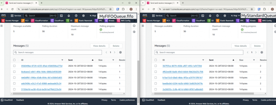276x105 pixels.
Task: Open new tab in right browser
Action: [183, 3]
